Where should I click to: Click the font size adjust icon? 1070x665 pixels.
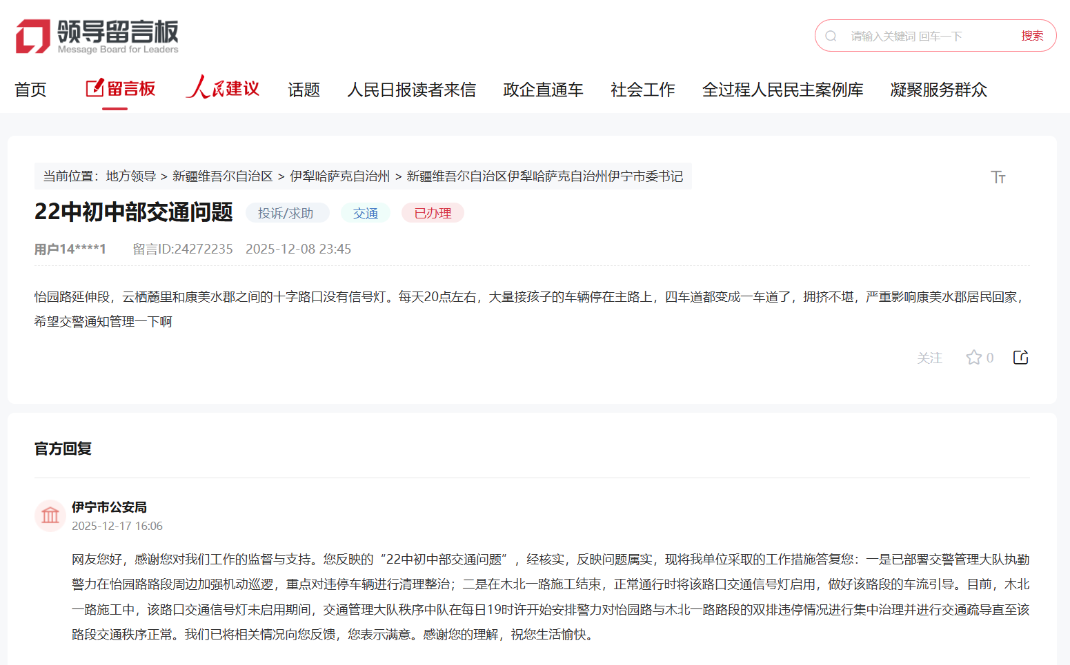coord(998,177)
